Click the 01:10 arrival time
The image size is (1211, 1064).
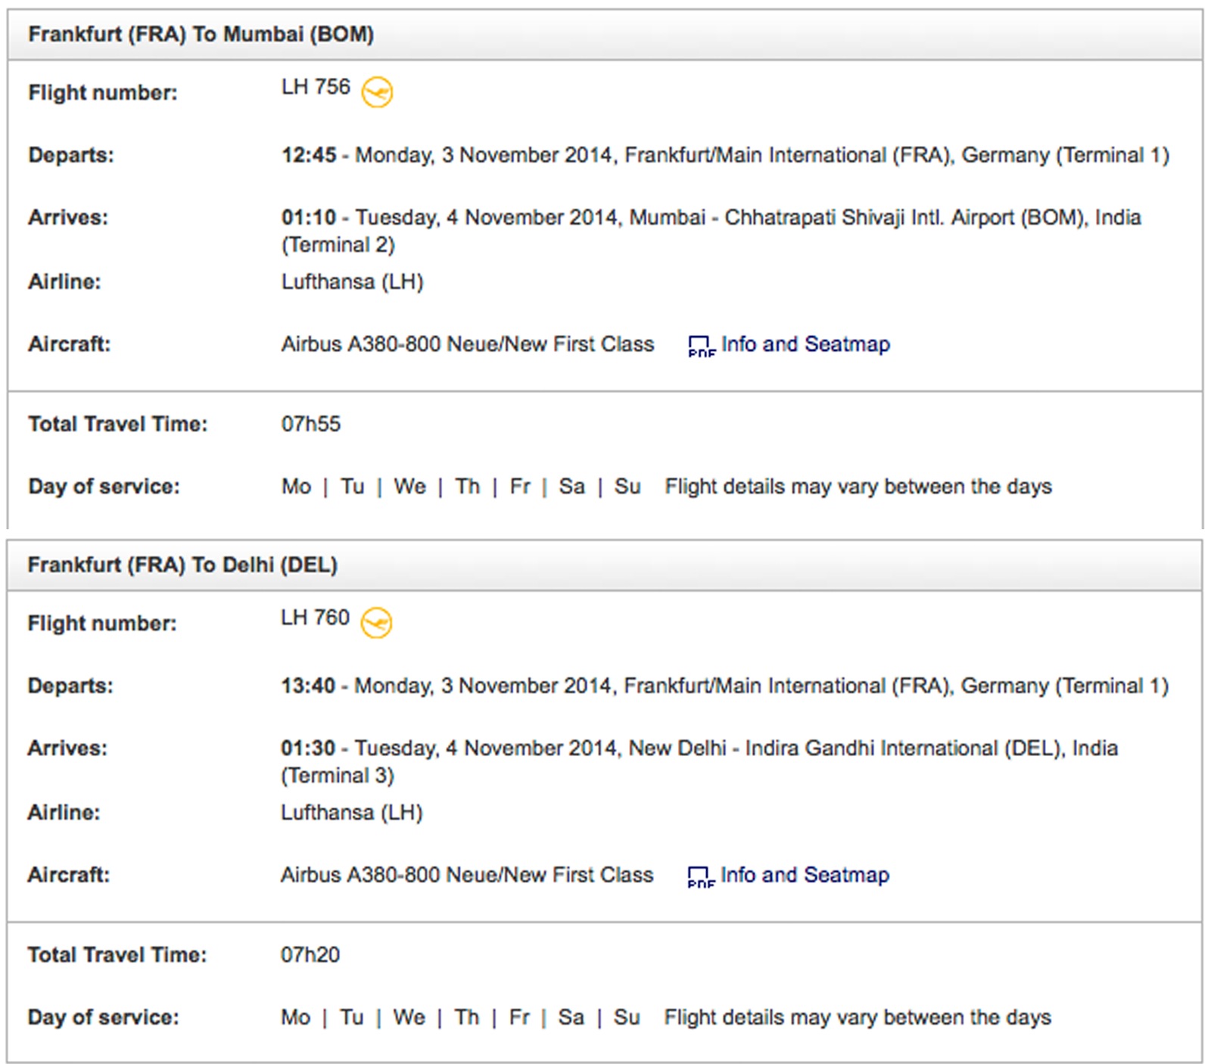point(309,217)
